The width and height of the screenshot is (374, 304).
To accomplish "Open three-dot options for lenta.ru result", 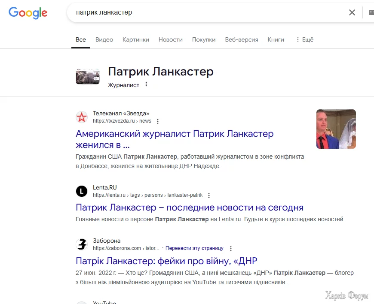I will 209,196.
